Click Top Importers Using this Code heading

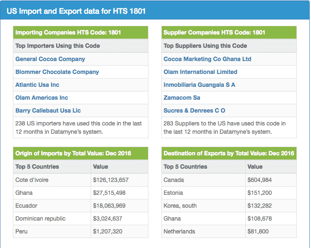tap(81, 46)
